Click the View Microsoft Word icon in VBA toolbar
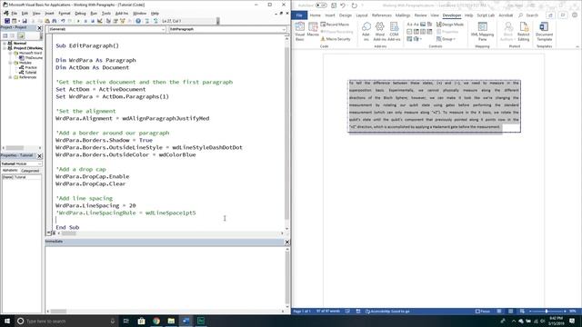This screenshot has height=327, width=582. [x=7, y=21]
